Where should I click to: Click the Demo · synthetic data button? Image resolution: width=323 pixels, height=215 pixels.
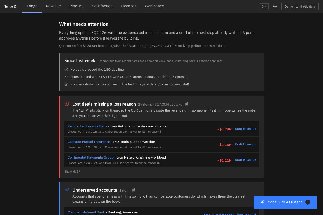tap(300, 6)
